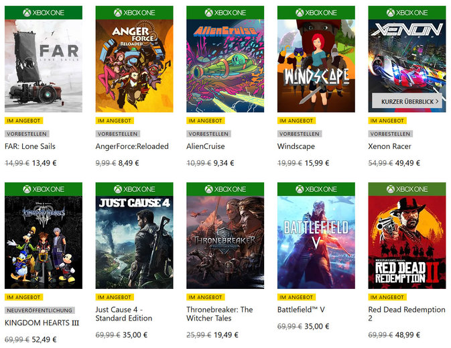Open Thronebreaker cover art
This screenshot has height=348, width=451.
pos(225,242)
